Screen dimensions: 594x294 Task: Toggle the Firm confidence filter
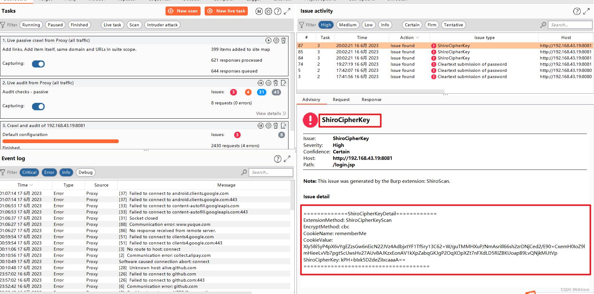[x=432, y=25]
